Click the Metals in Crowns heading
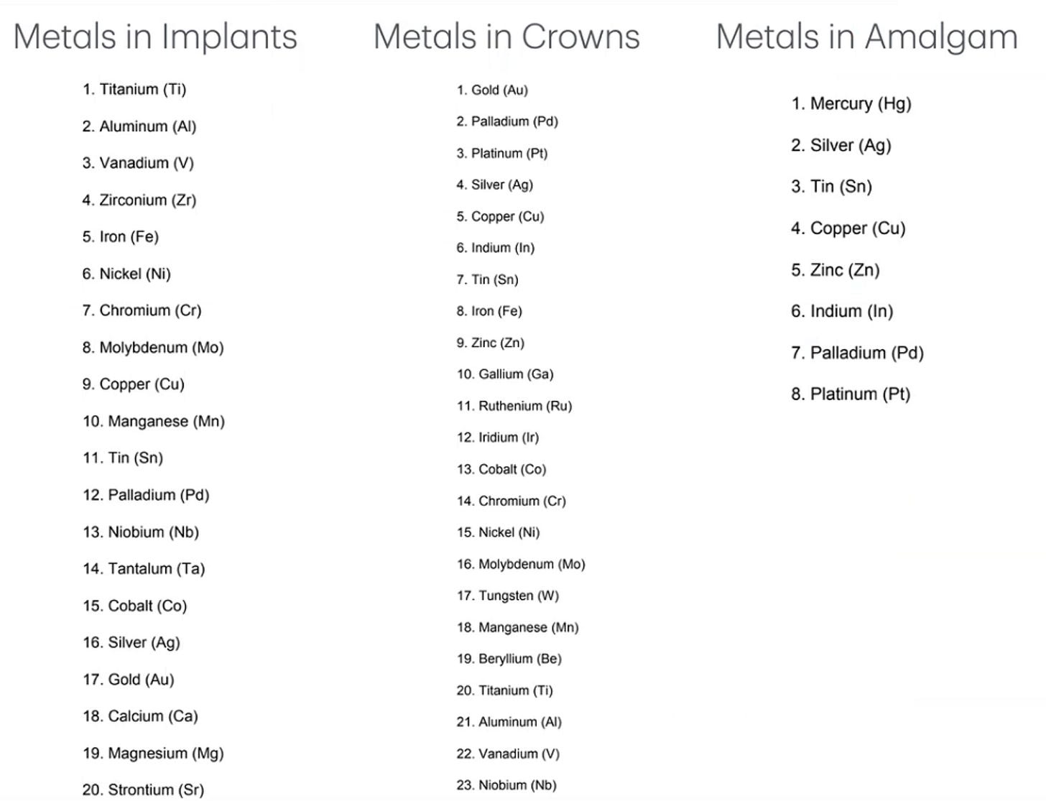 pyautogui.click(x=506, y=37)
